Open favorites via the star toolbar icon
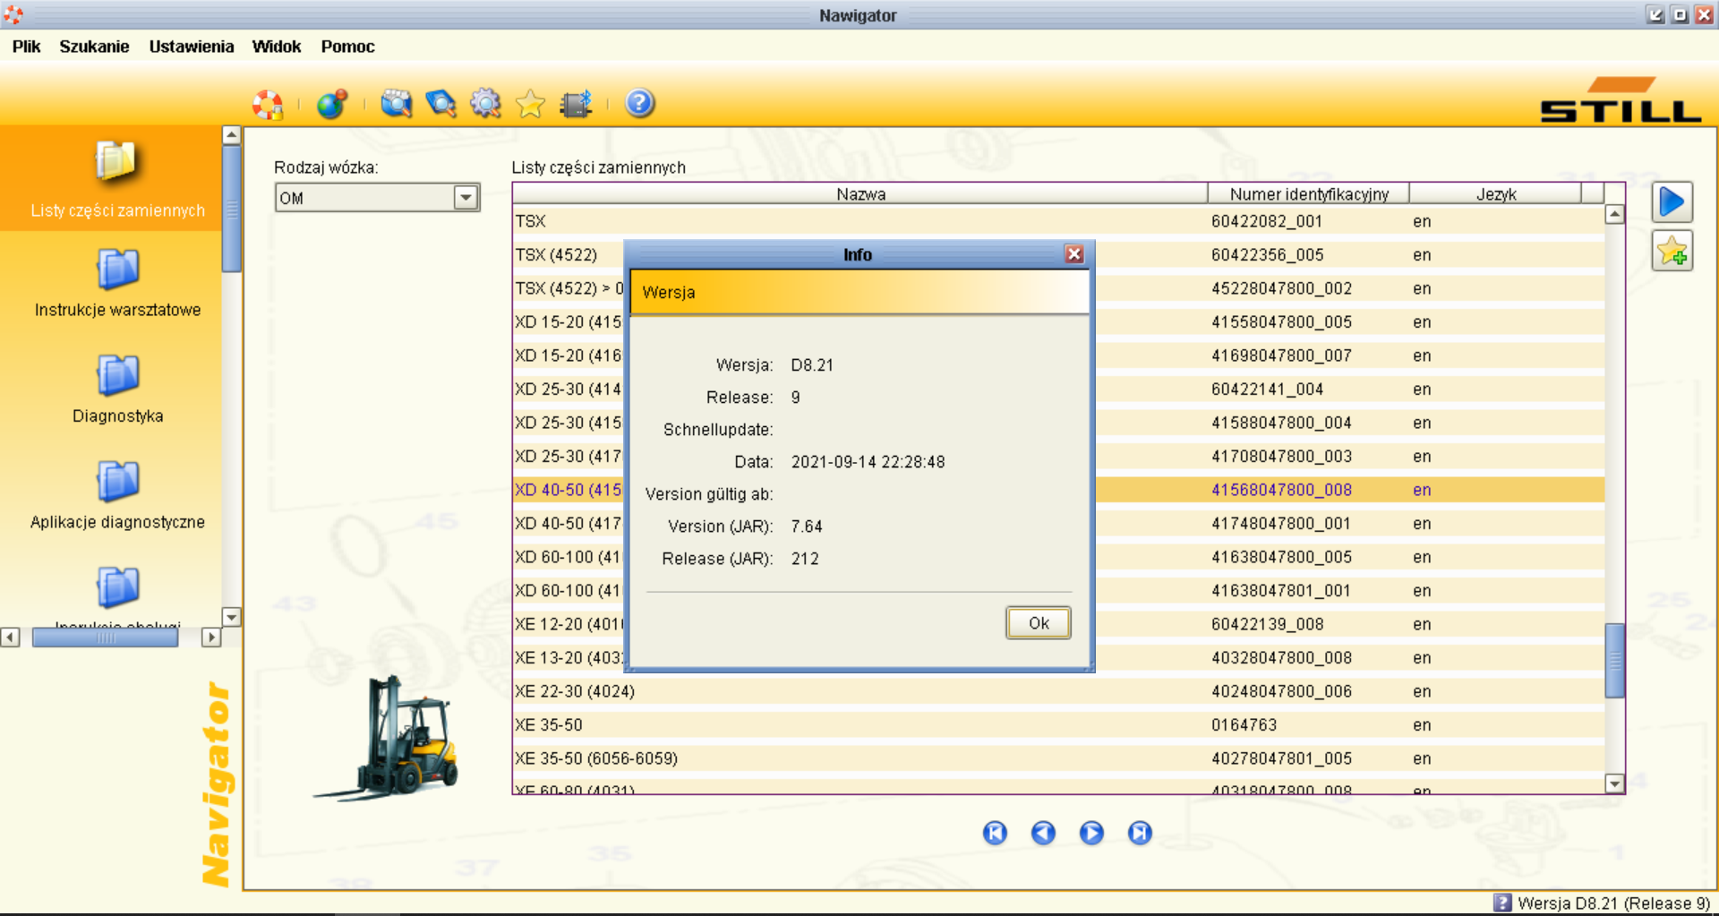The width and height of the screenshot is (1719, 916). (530, 104)
